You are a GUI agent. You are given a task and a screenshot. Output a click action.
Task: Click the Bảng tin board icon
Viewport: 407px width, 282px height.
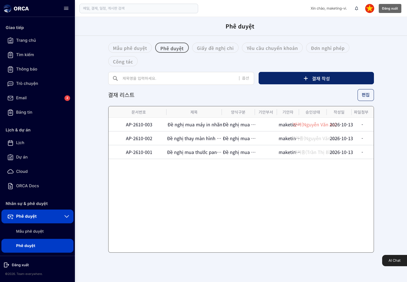point(10,113)
